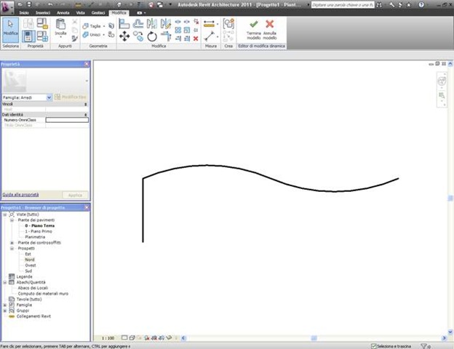Click the green Termina modello checkmark
The image size is (454, 349).
pos(253,25)
